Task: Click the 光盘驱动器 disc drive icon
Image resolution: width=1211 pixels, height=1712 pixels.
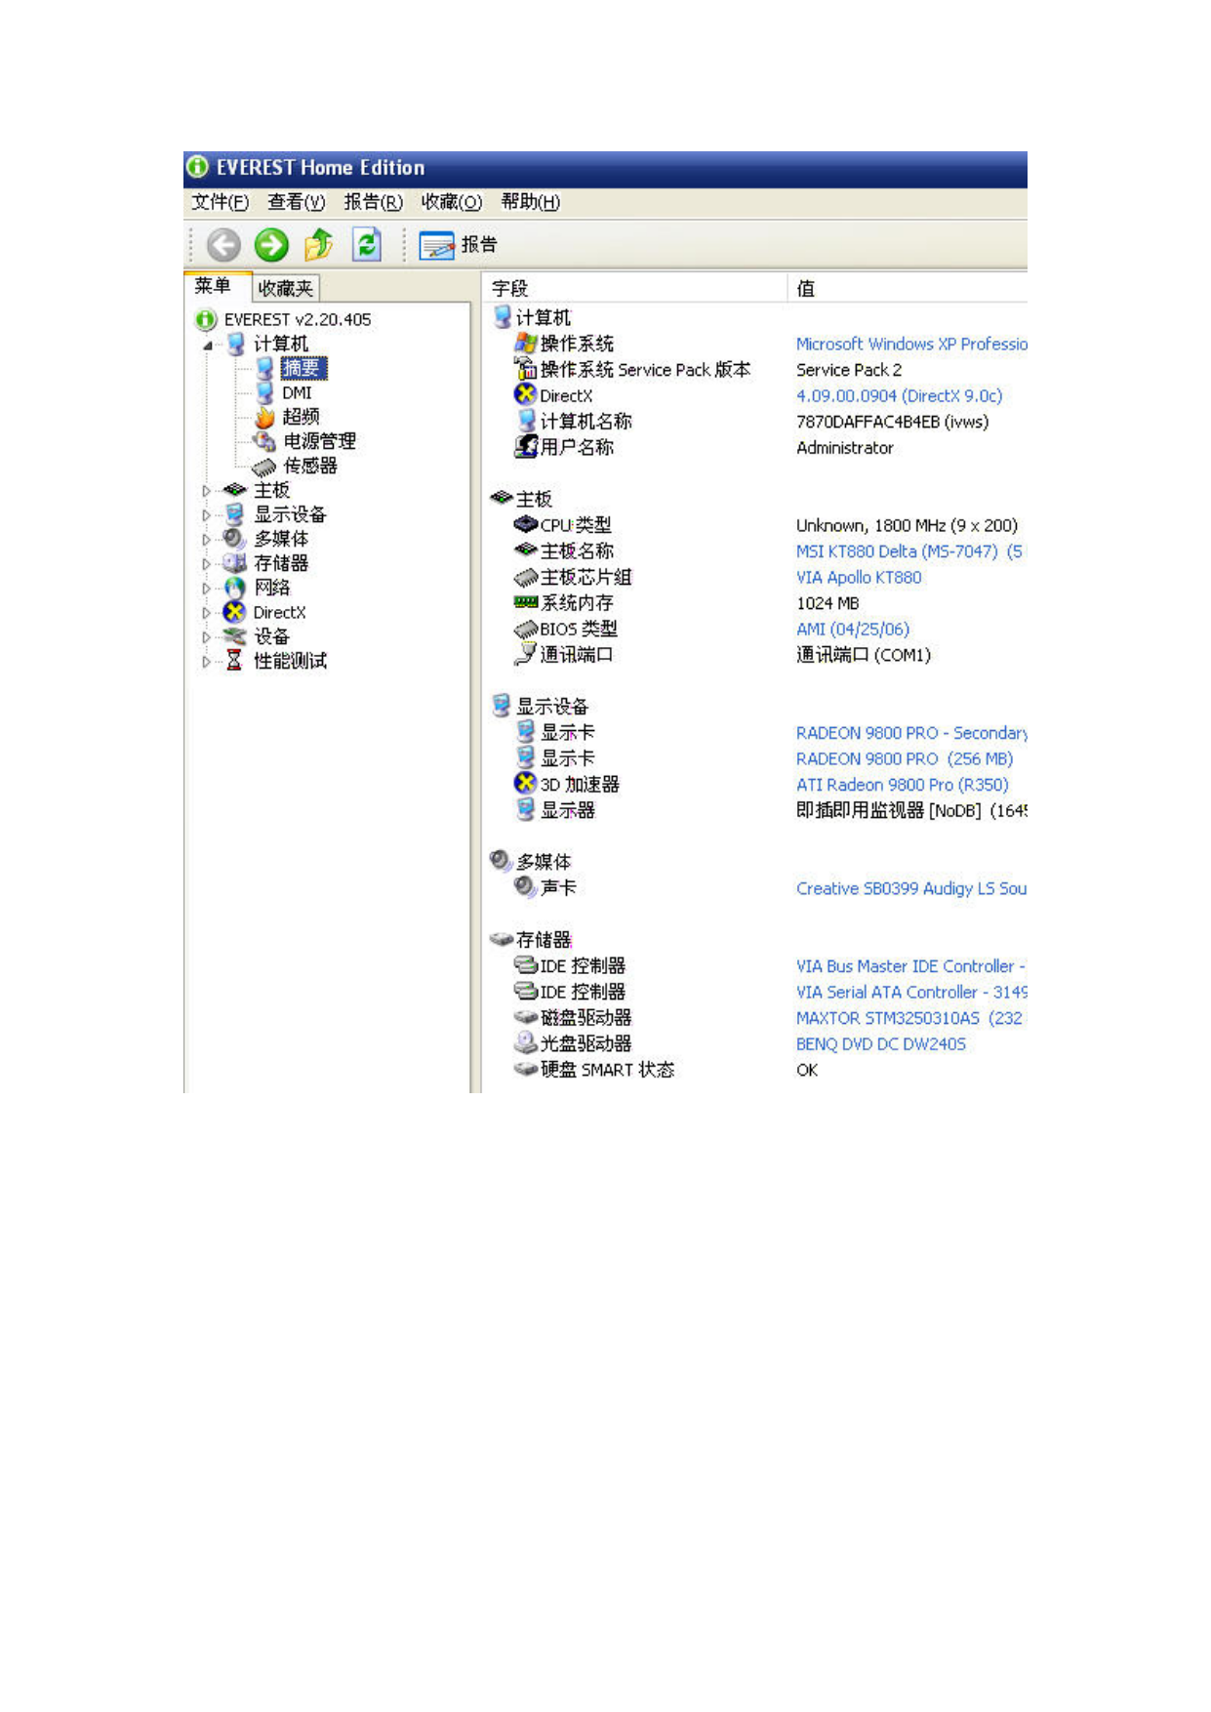Action: coord(526,1042)
